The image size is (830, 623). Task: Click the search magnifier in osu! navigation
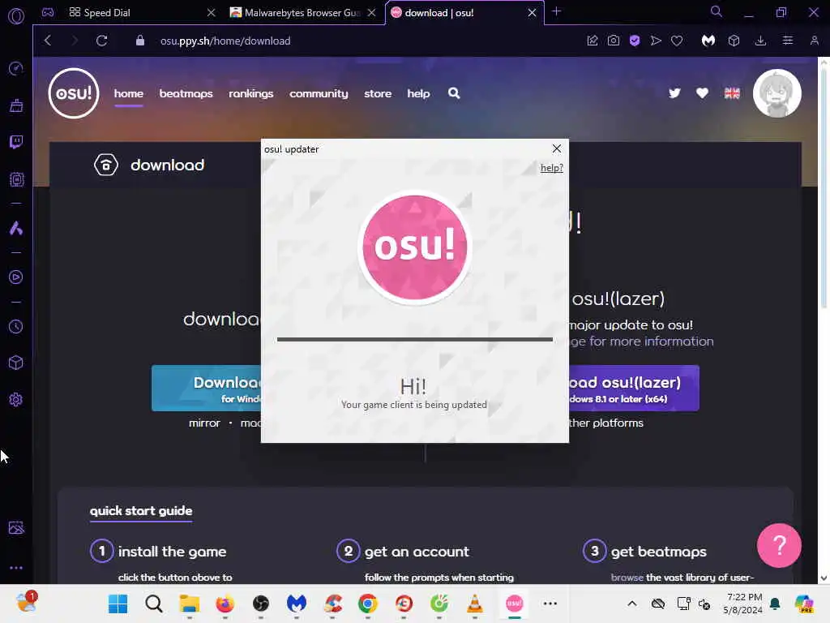pos(454,93)
